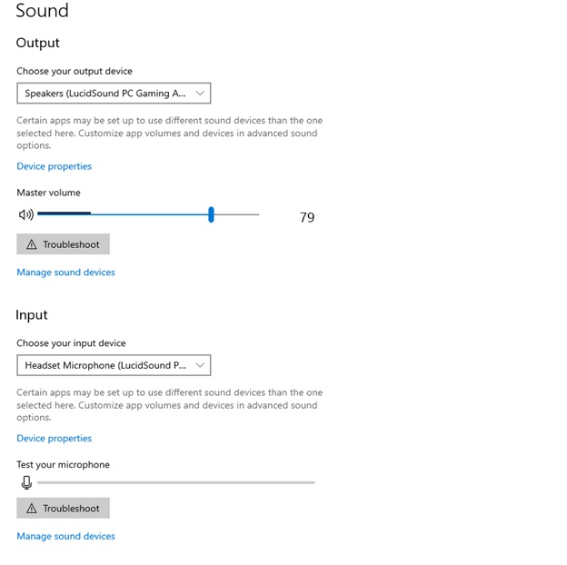Run the input Troubleshoot button
Screen dimensions: 567x565
tap(63, 508)
